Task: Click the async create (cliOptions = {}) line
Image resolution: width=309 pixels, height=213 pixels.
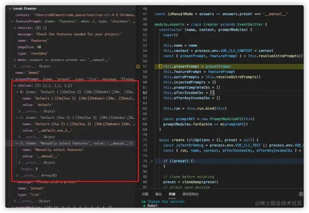Action: 209,140
